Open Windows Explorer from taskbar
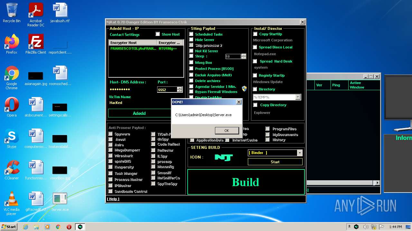This screenshot has height=231, width=412. (36, 227)
